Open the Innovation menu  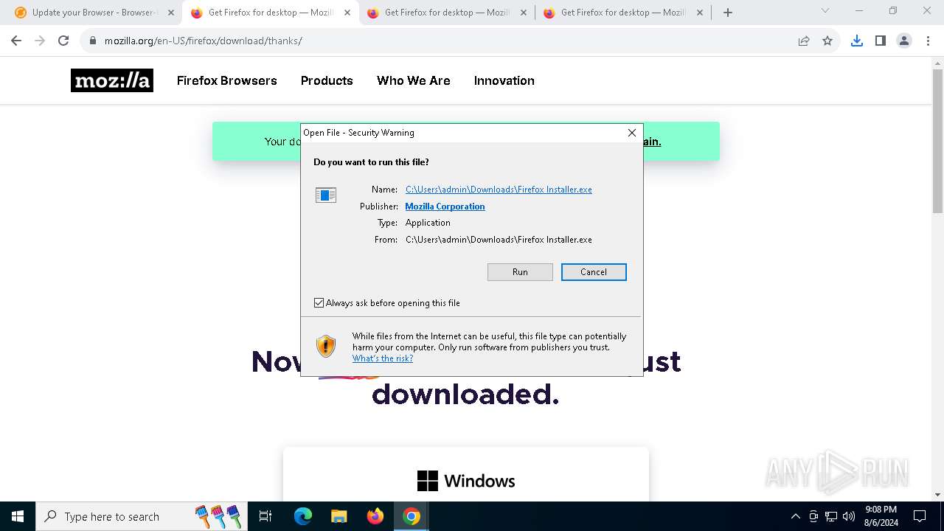pos(504,80)
